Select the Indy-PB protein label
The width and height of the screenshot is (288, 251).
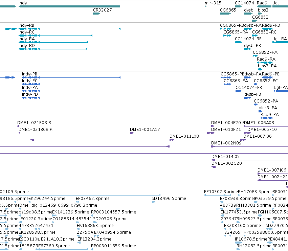coord(29,74)
